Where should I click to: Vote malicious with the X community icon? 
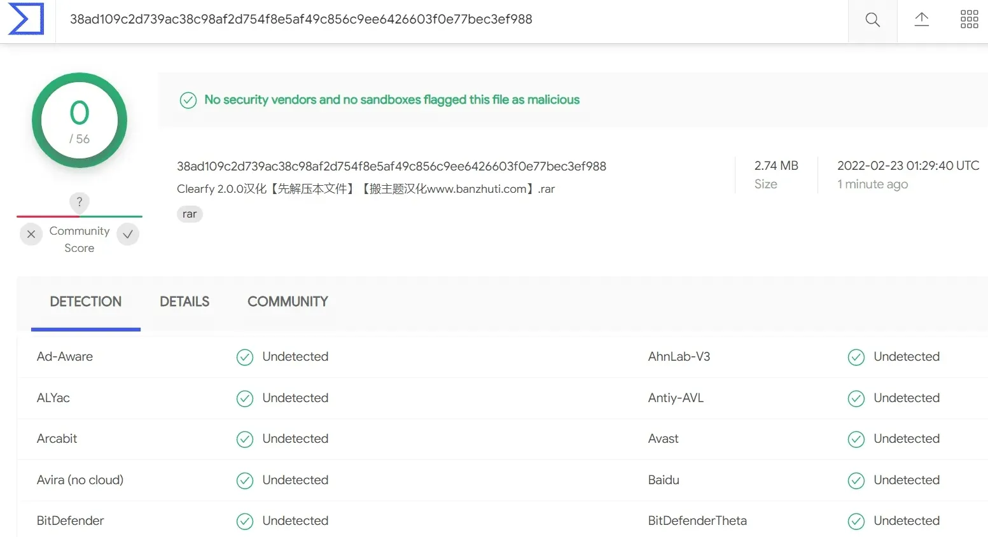click(31, 234)
